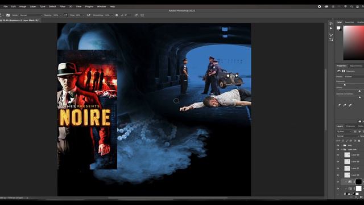
Task: Open the collapsed panel icon below Brush Settings
Action: [331, 40]
